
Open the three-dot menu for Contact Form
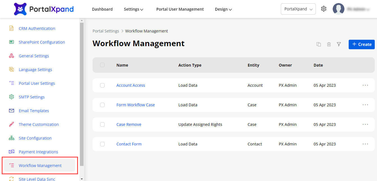(365, 144)
